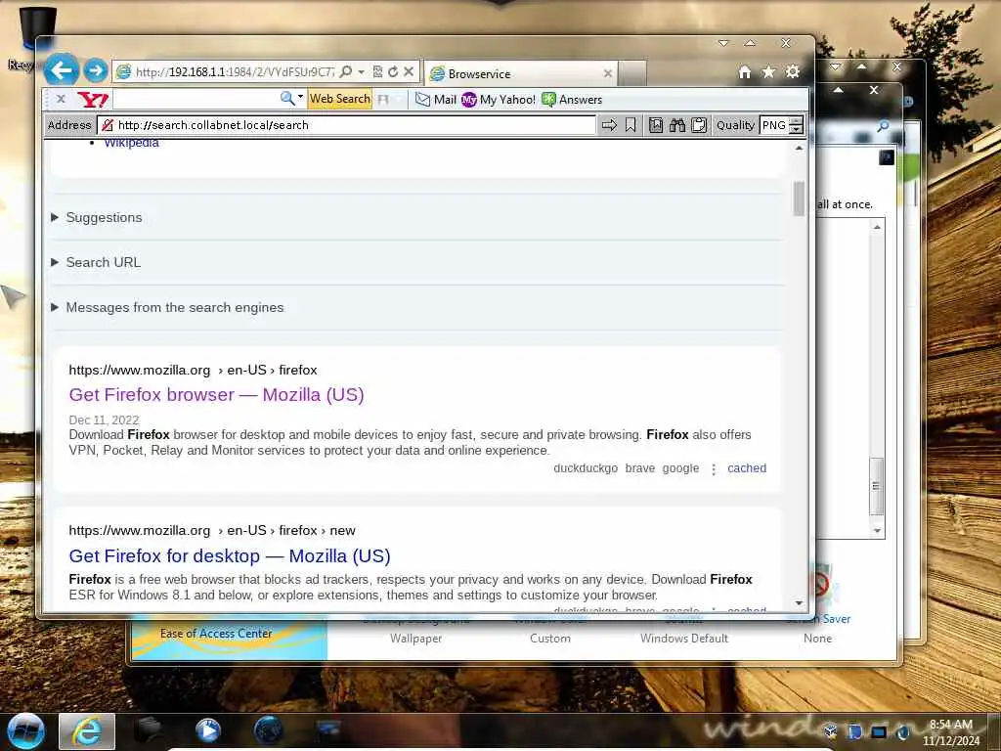This screenshot has height=751, width=1001.
Task: Close the Browservice tab
Action: pos(608,73)
